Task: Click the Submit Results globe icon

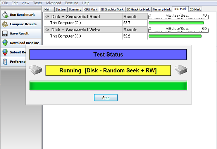Action: point(5,52)
